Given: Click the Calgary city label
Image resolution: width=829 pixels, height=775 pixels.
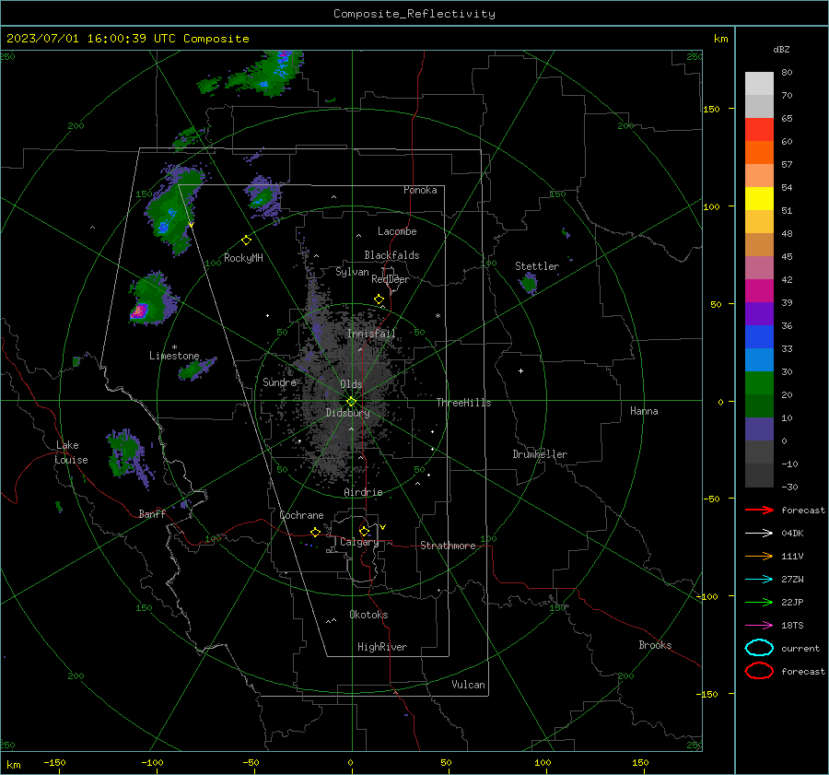Looking at the screenshot, I should coord(359,542).
